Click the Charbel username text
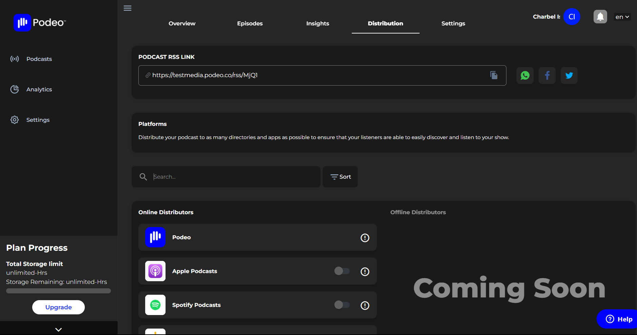The image size is (637, 335). coord(546,17)
